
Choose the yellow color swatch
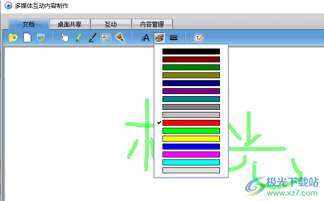coord(191,139)
